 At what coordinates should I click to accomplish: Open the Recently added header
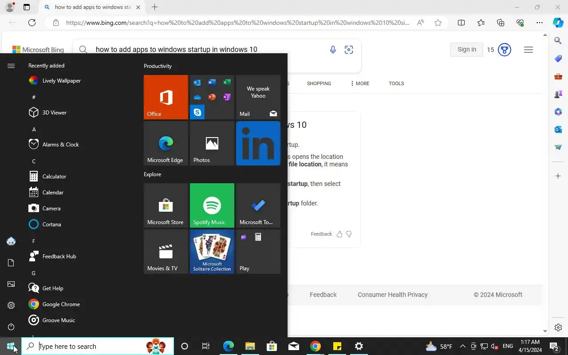pos(46,66)
